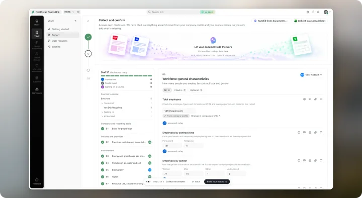Image resolution: width=362 pixels, height=198 pixels.
Task: Click the info icon for Employees by contract type
Action: (299, 133)
